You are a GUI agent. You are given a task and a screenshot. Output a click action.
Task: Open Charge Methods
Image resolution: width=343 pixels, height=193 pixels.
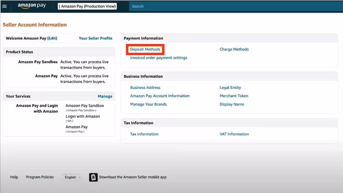click(234, 50)
